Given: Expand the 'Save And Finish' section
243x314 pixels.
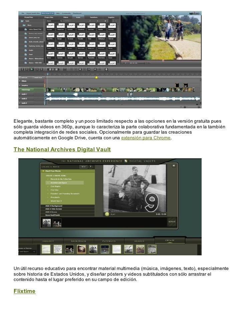Looking at the screenshot, I should [67, 215].
